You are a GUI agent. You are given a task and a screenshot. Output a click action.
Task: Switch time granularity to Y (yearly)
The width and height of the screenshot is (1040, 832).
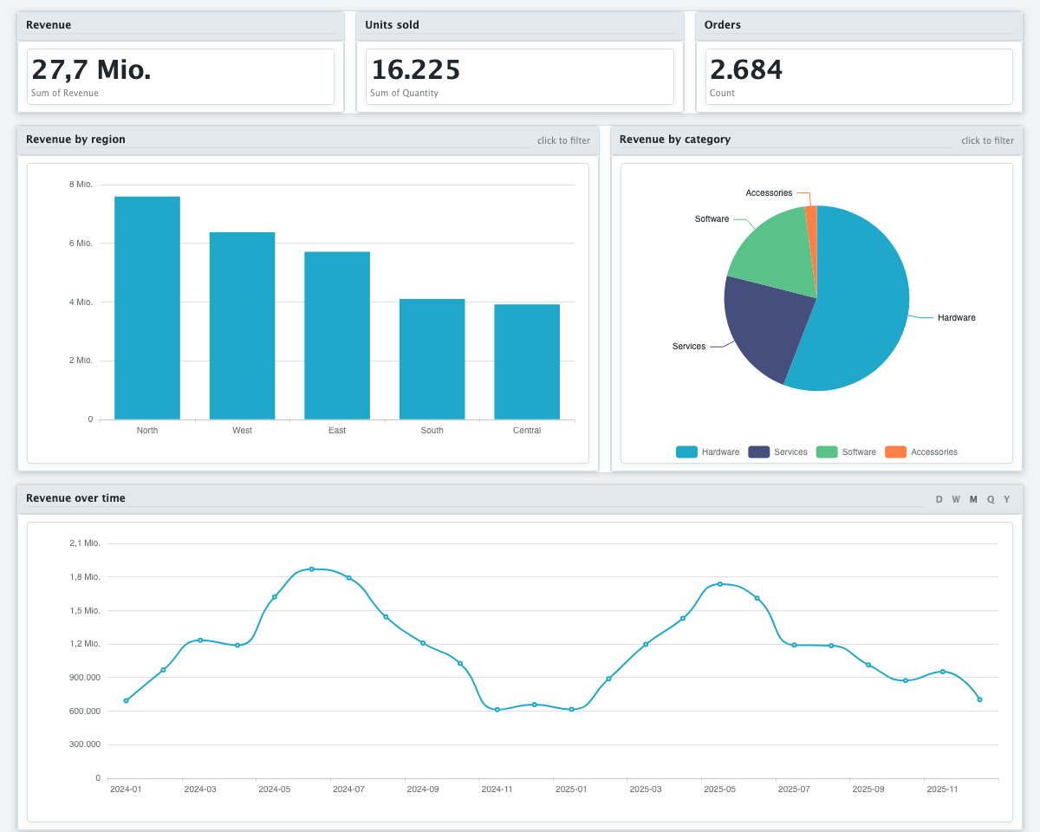point(1007,499)
